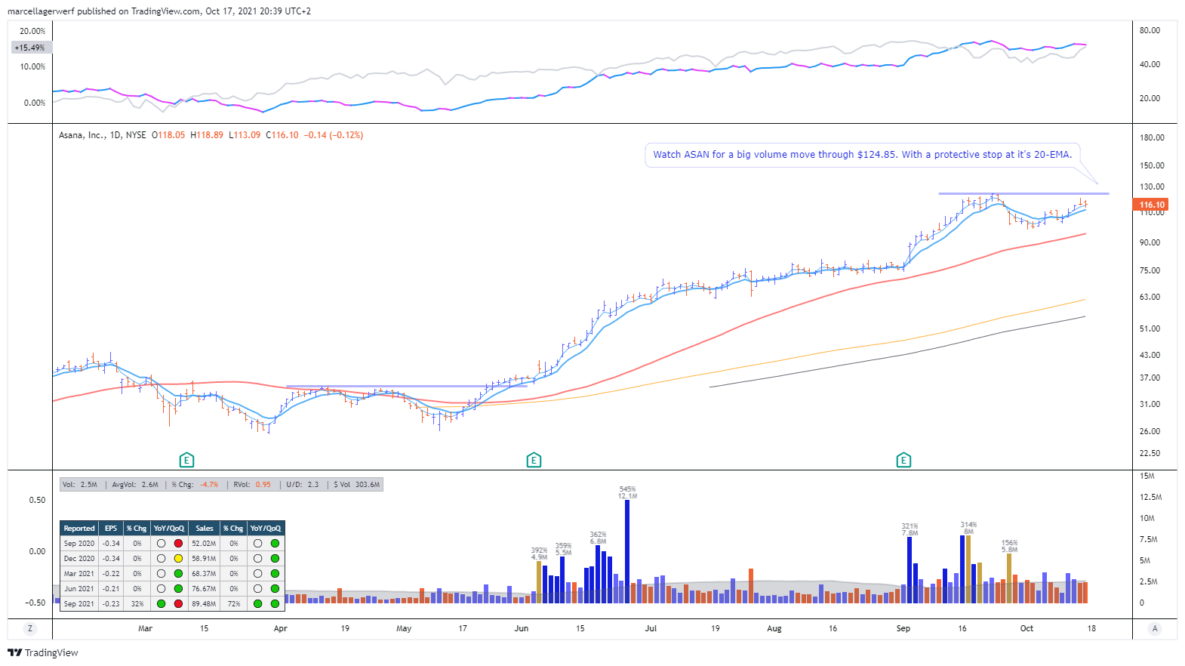The image size is (1185, 666).
Task: Click the 116.10 current price label
Action: point(1152,205)
